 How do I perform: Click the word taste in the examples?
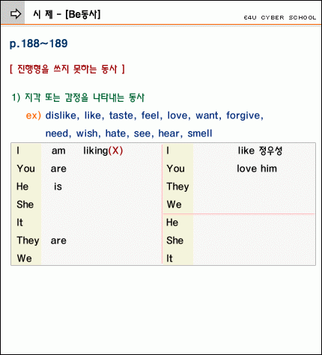121,115
